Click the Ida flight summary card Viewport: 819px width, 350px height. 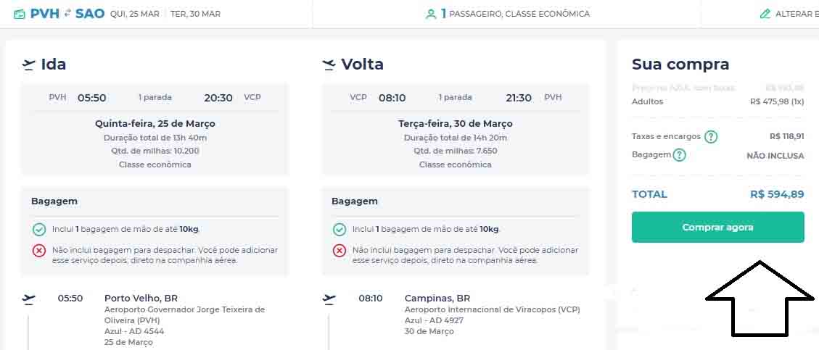point(155,129)
